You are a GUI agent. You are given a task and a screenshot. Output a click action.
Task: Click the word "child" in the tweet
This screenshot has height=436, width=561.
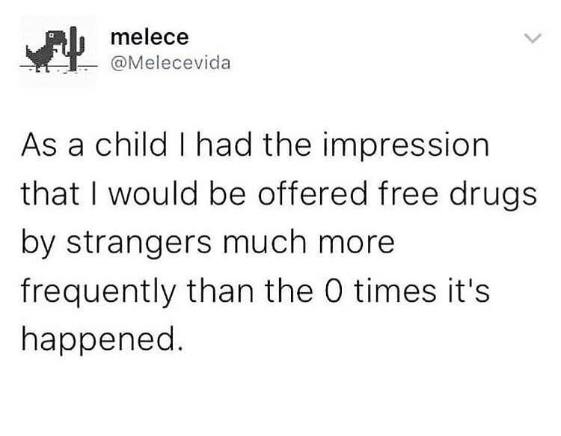[x=126, y=145]
